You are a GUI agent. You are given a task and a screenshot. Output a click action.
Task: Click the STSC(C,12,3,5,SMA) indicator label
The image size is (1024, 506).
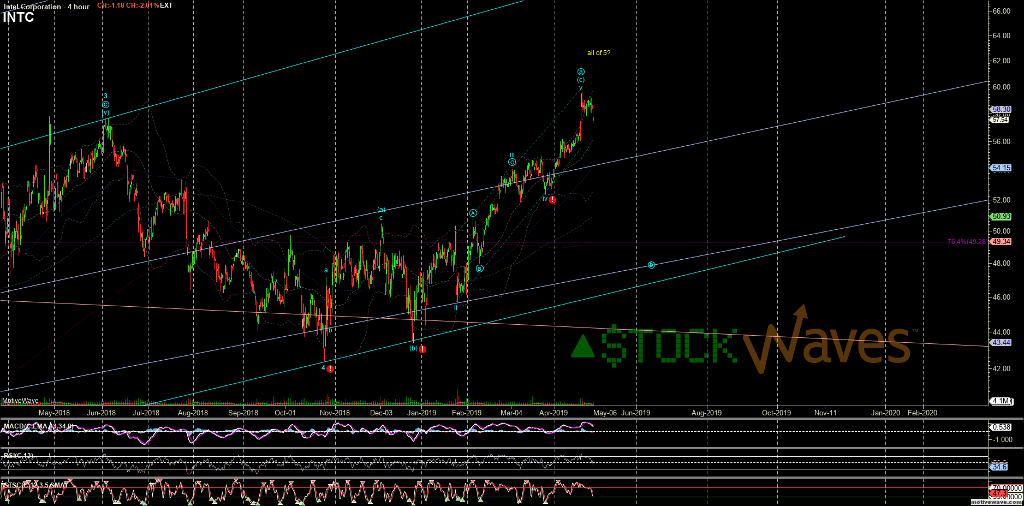35,485
